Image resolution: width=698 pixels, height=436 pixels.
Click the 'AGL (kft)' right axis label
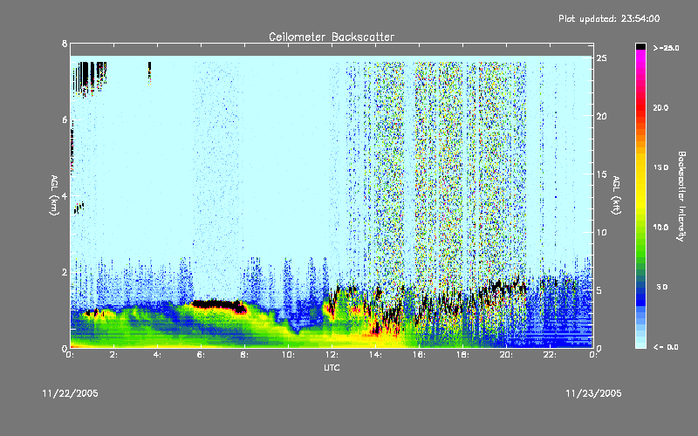(x=616, y=195)
